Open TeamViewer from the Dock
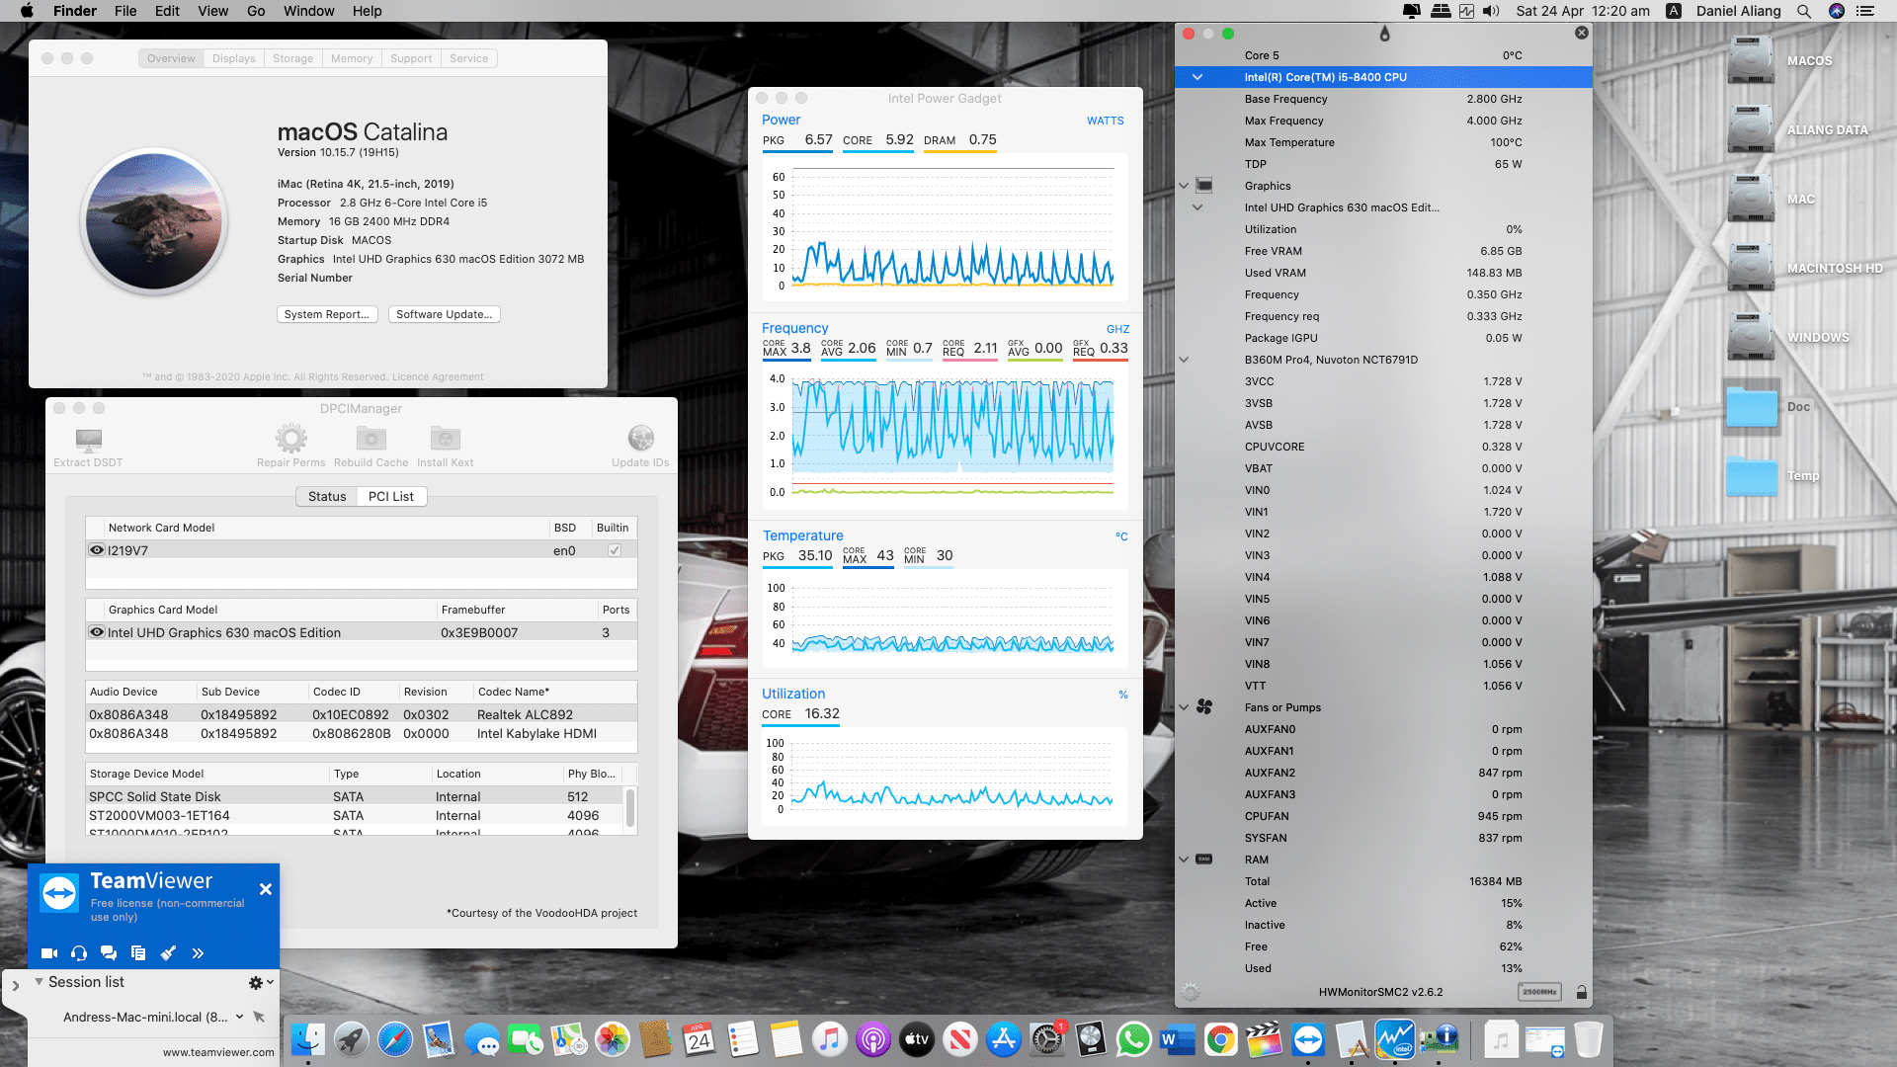This screenshot has height=1067, width=1897. click(1307, 1040)
